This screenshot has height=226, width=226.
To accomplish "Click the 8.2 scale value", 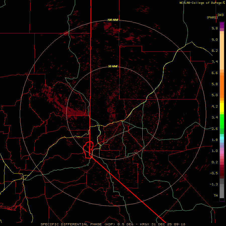I will (215, 50).
